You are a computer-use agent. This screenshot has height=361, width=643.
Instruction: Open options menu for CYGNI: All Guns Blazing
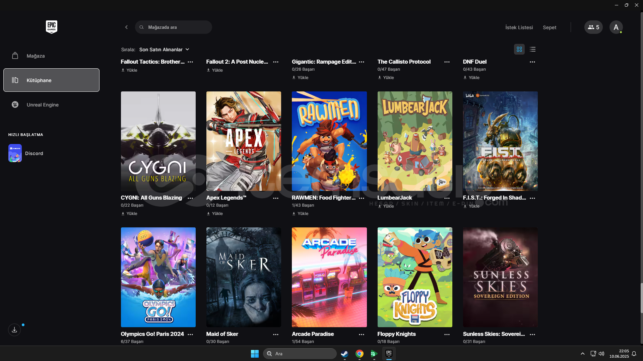point(190,198)
